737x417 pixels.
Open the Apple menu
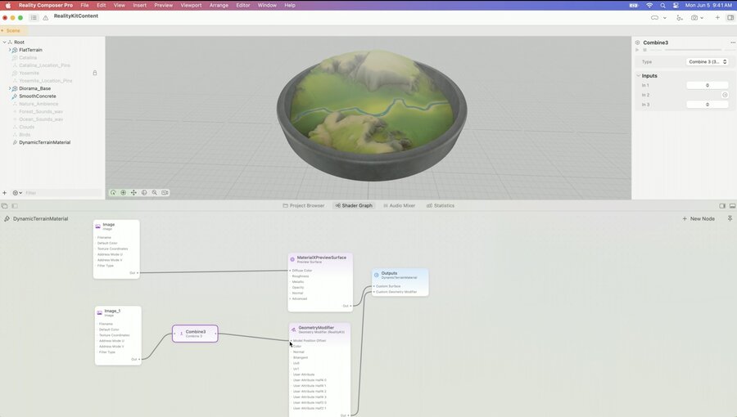(x=8, y=5)
